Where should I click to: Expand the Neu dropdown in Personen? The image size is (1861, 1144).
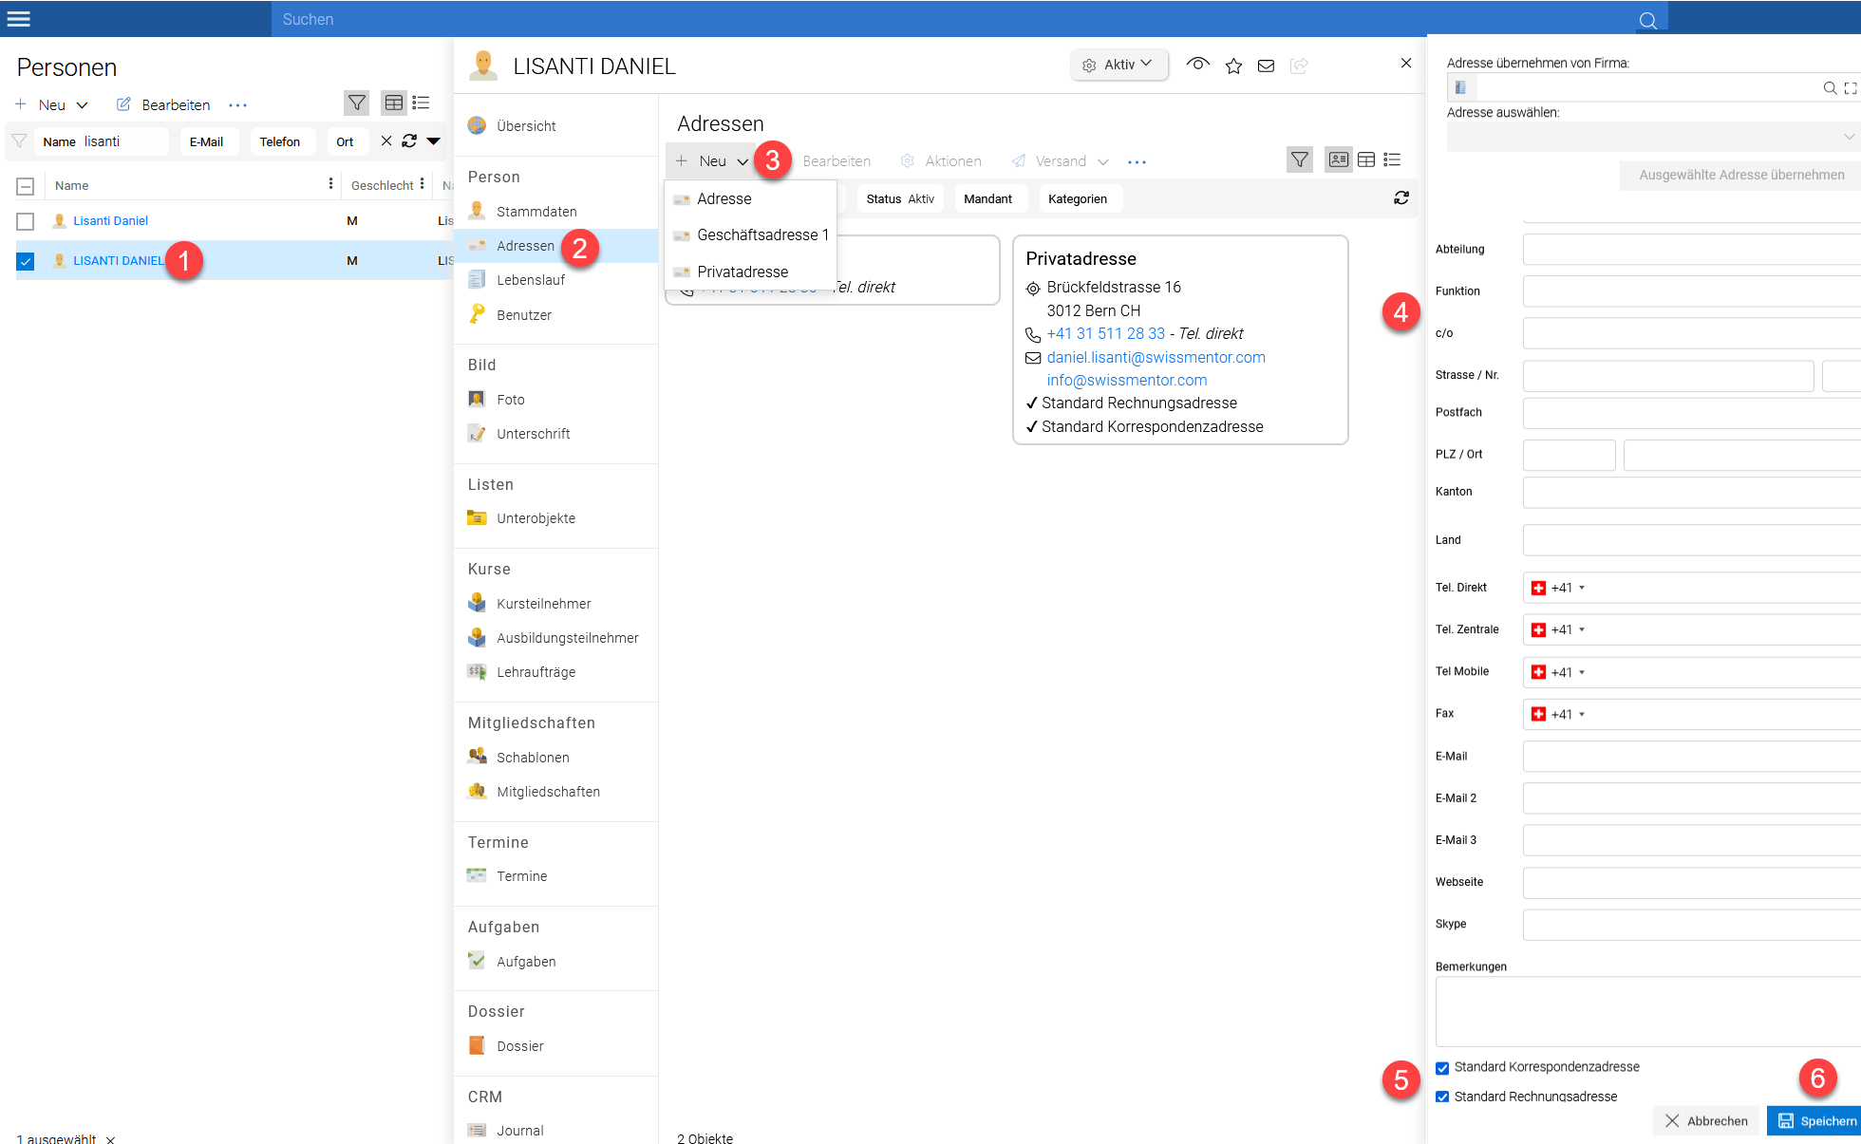[x=82, y=105]
